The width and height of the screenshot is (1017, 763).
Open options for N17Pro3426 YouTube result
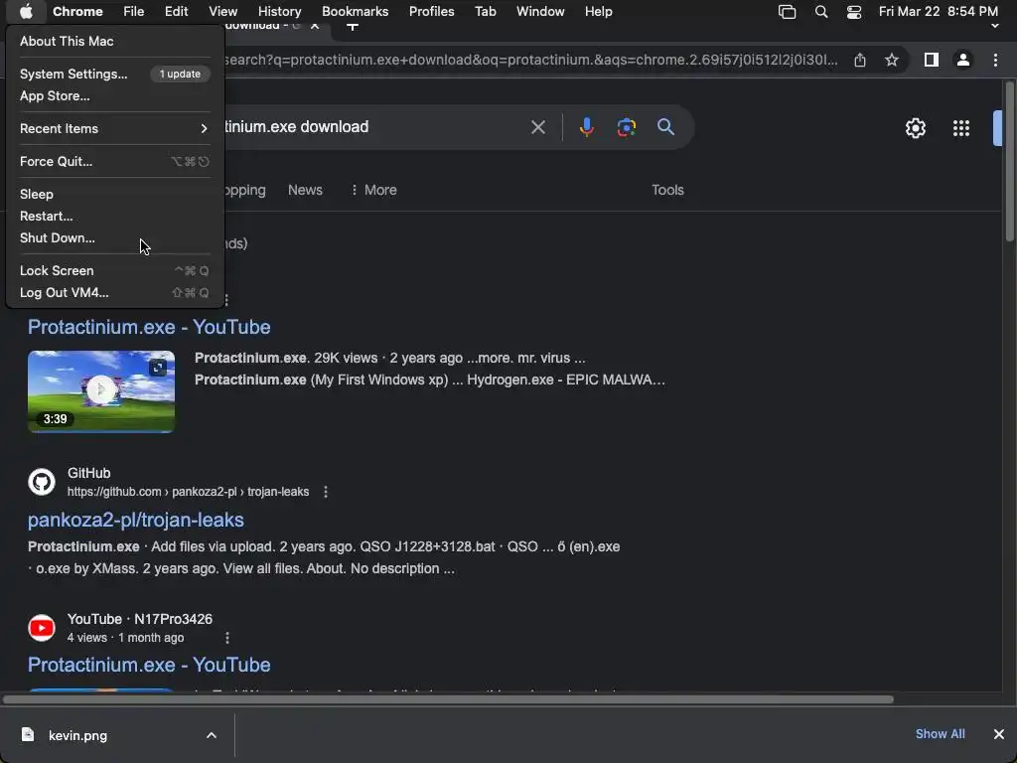point(227,638)
